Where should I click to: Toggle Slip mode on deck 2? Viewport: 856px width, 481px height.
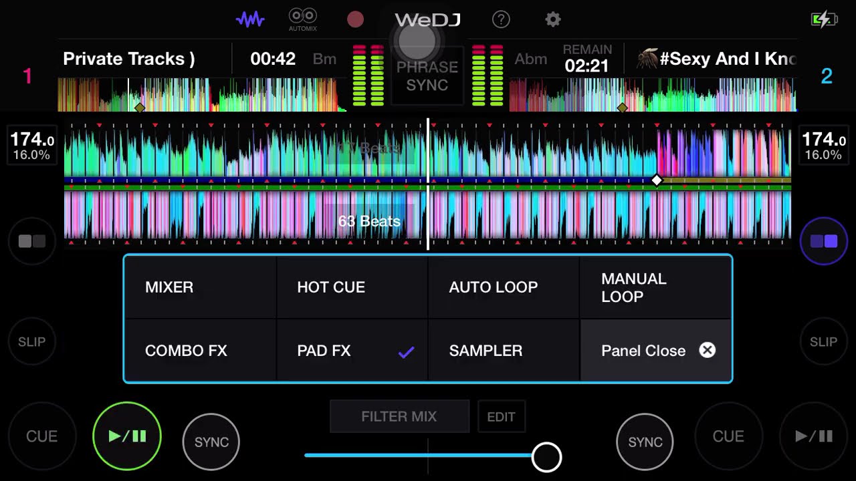tap(823, 341)
